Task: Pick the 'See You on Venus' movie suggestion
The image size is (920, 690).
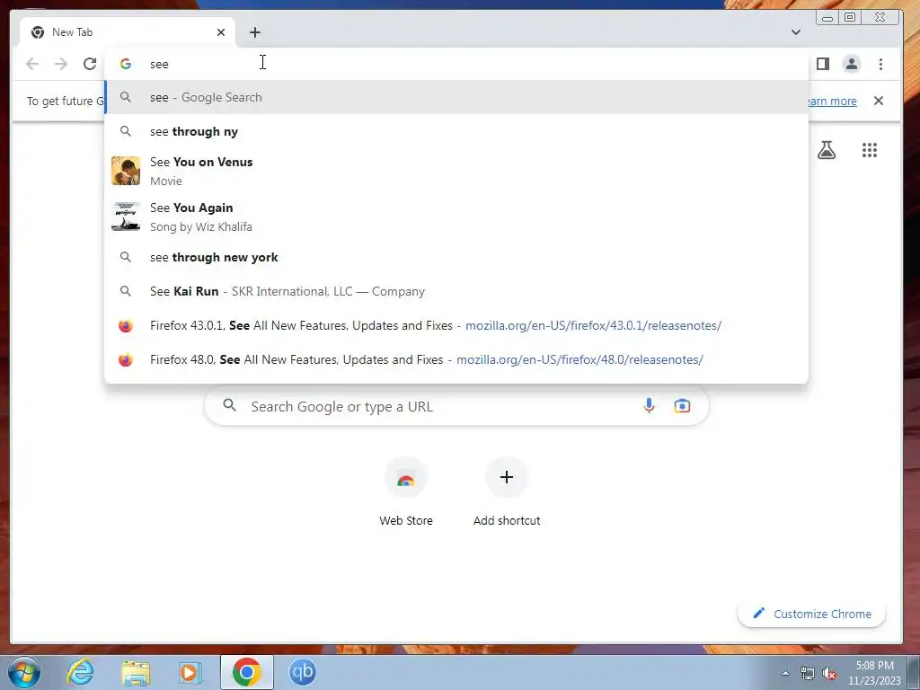Action: [456, 171]
